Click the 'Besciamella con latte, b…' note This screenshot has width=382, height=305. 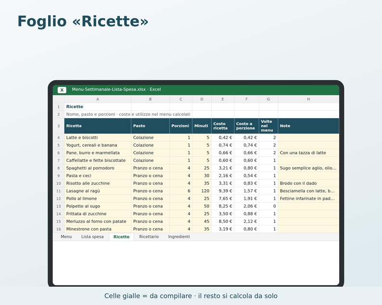308,191
